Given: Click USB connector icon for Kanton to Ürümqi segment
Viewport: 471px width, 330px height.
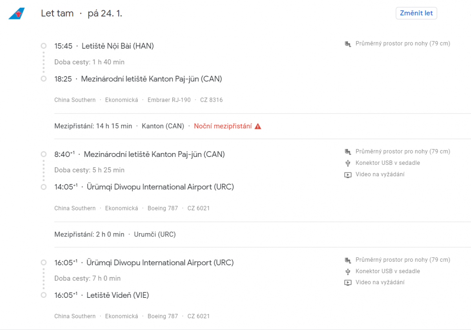Looking at the screenshot, I should [348, 163].
